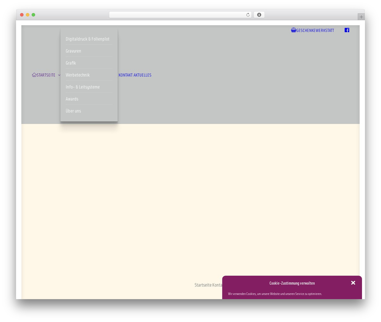Focus the browser address bar
The width and height of the screenshot is (381, 322).
click(x=180, y=15)
